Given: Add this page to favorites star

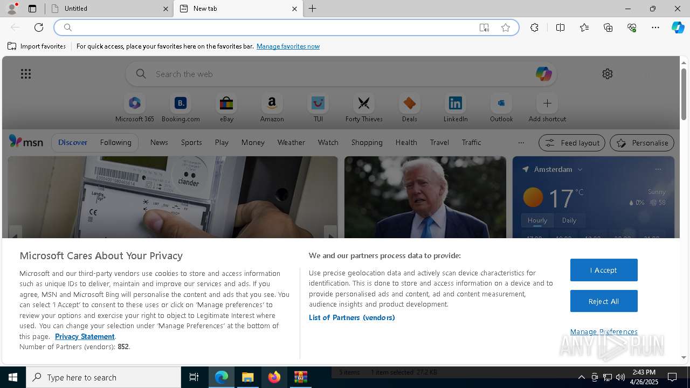Looking at the screenshot, I should (506, 27).
